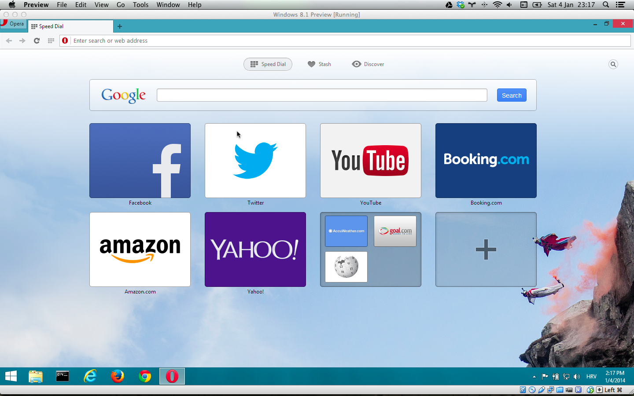This screenshot has height=396, width=634.
Task: Open the Help menu in menu bar
Action: click(195, 5)
